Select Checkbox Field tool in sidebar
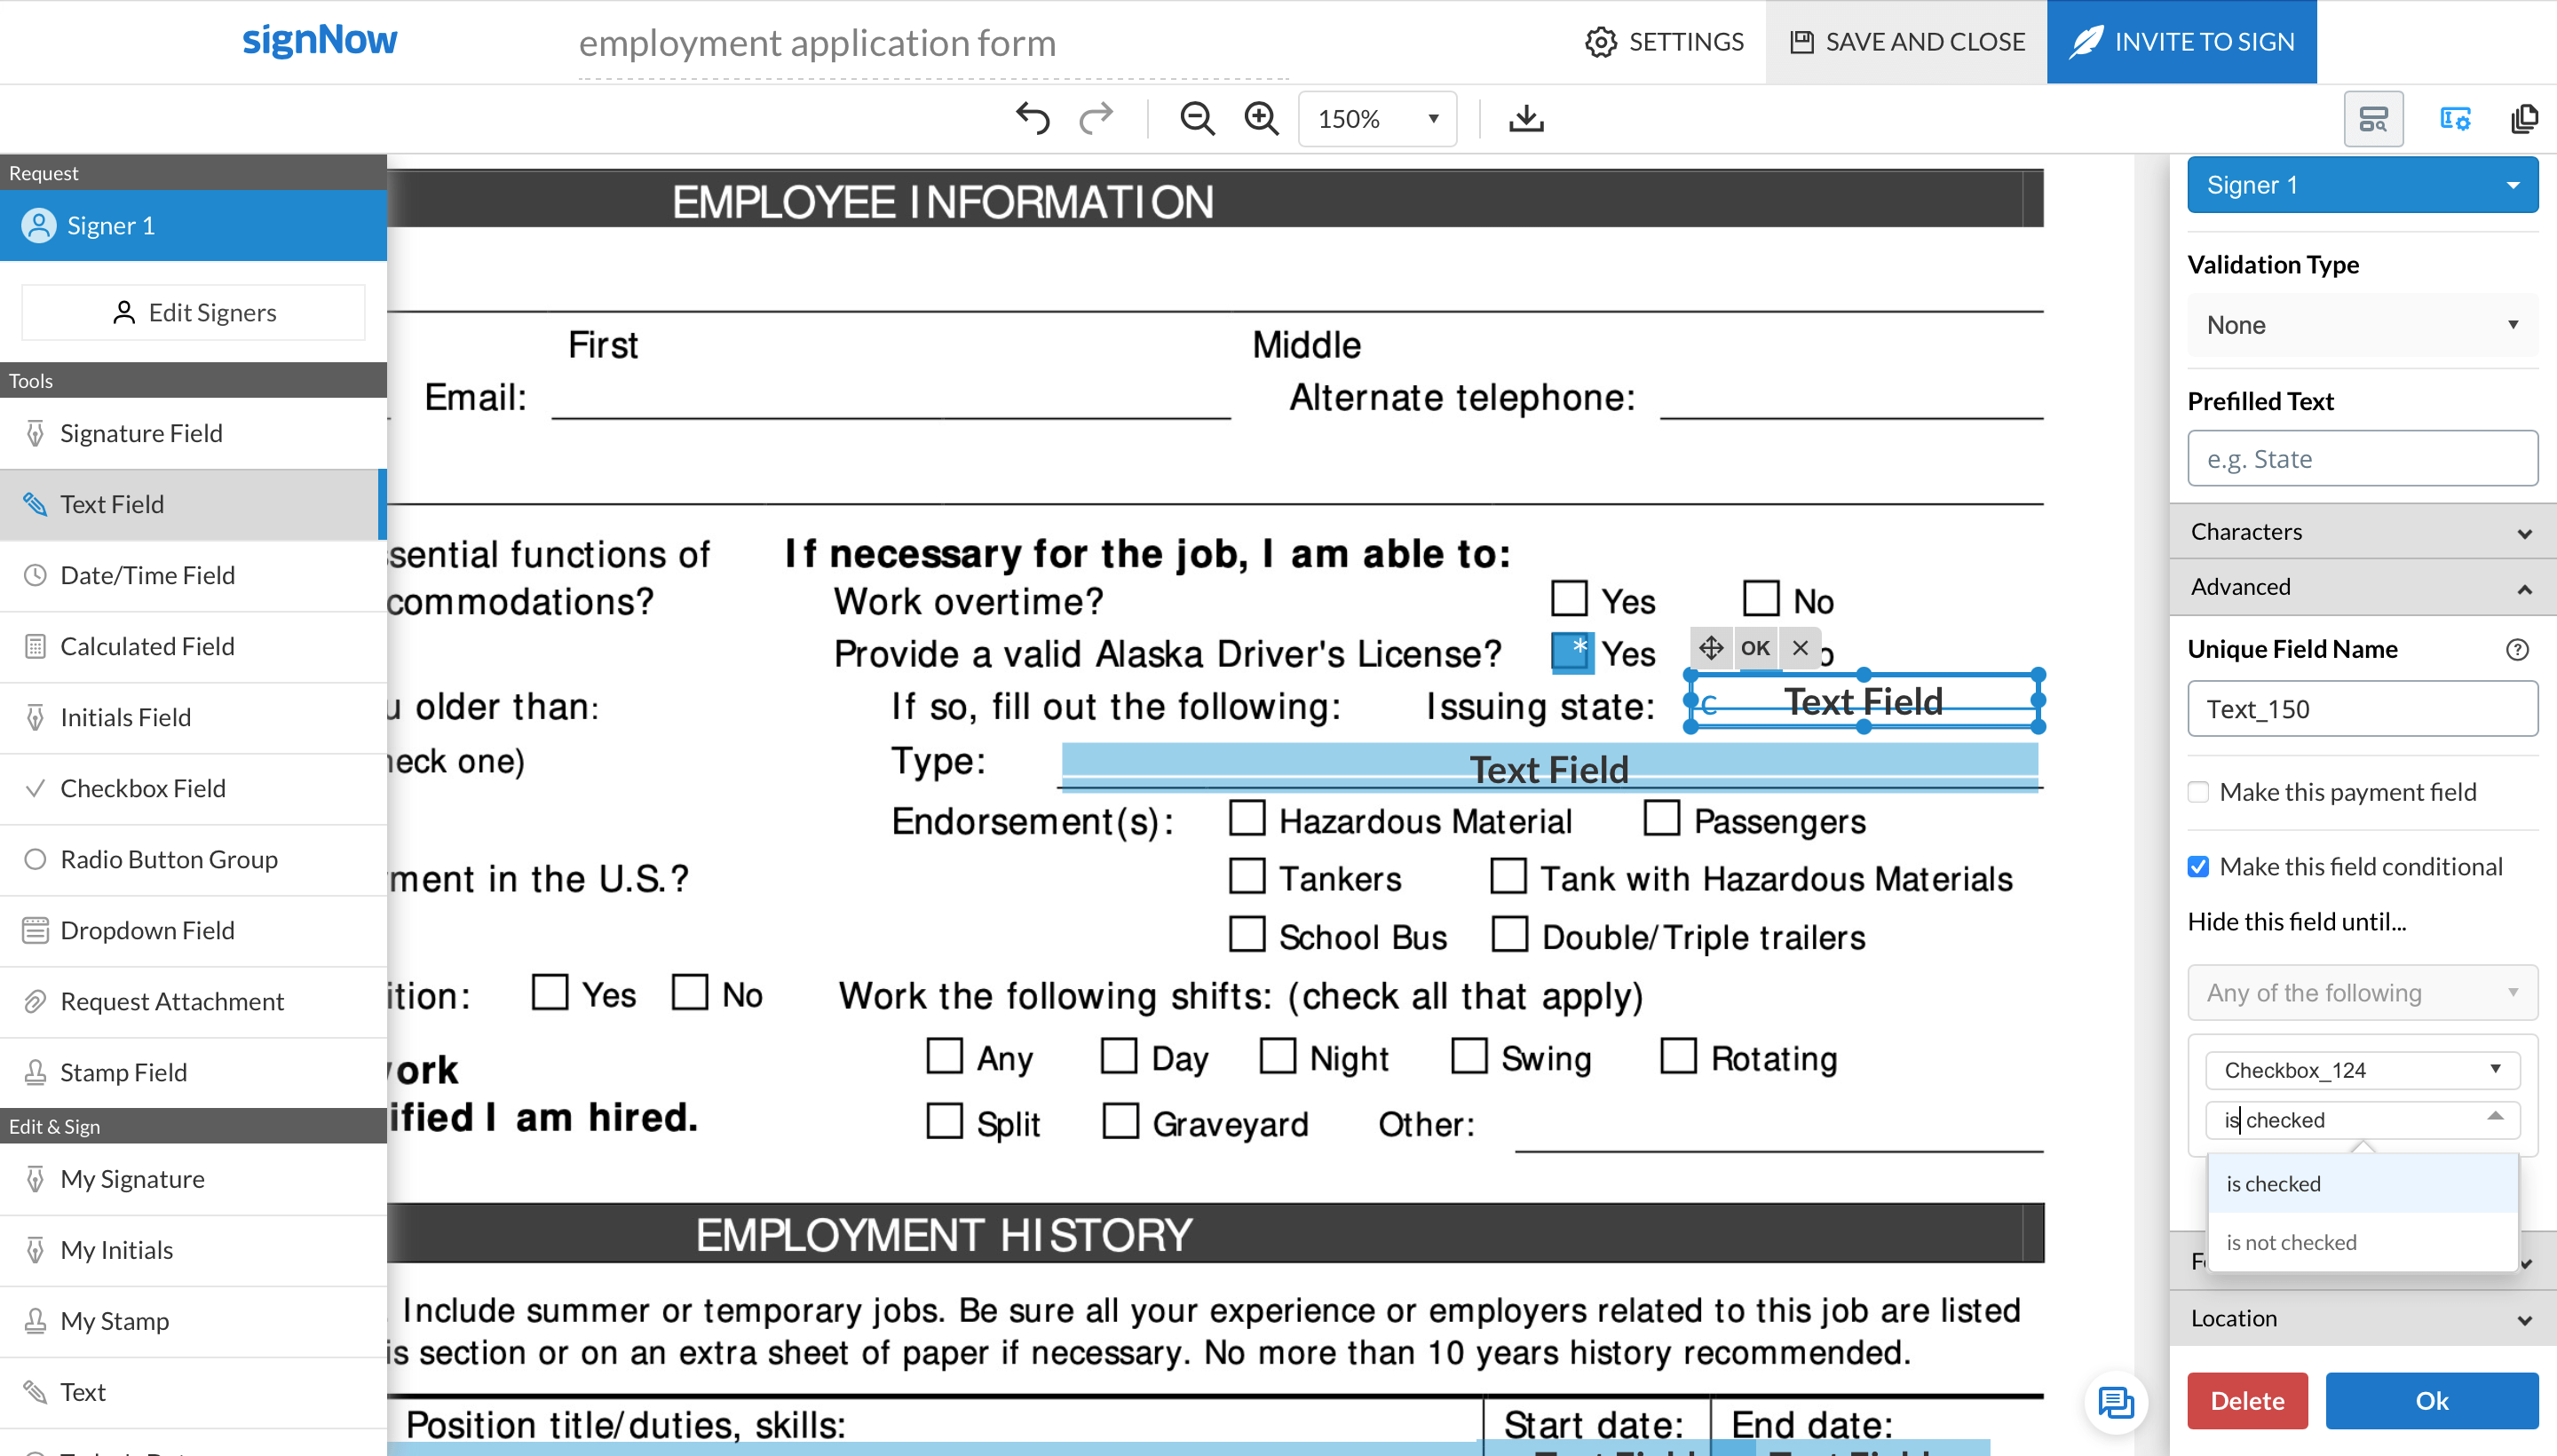 coord(143,788)
